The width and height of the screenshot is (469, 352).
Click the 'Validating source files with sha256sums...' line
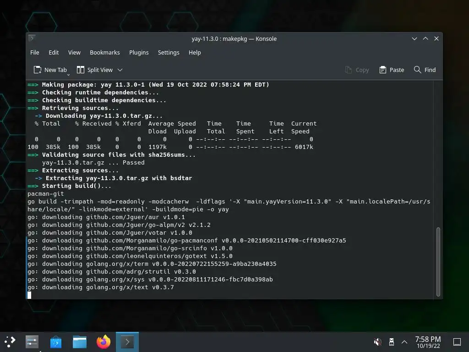(x=111, y=155)
